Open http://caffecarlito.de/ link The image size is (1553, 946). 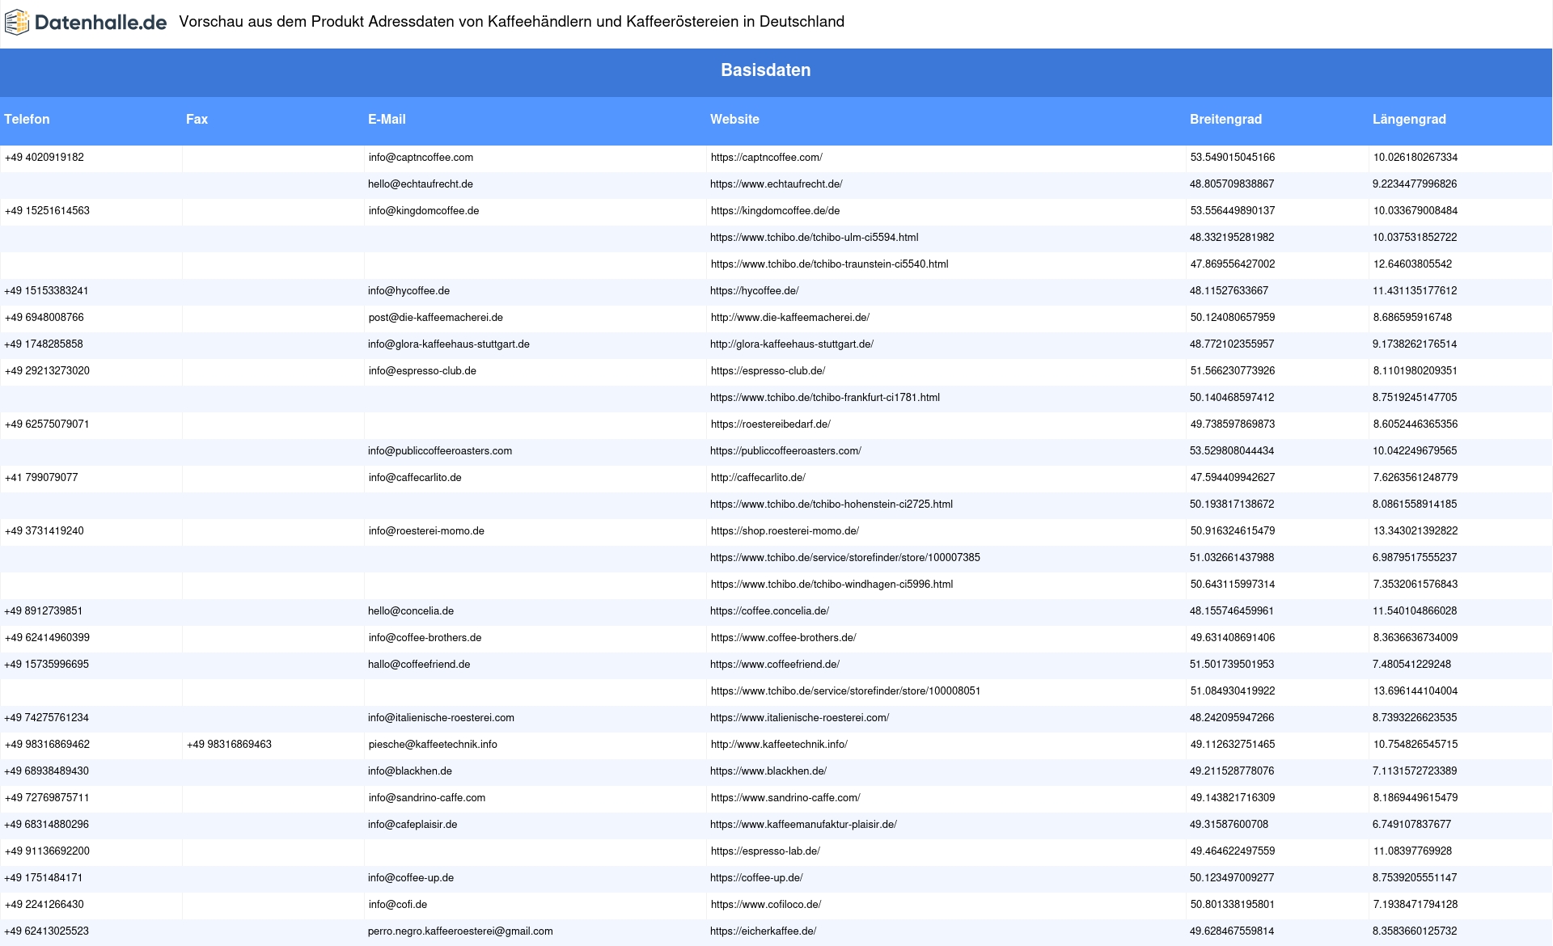758,478
